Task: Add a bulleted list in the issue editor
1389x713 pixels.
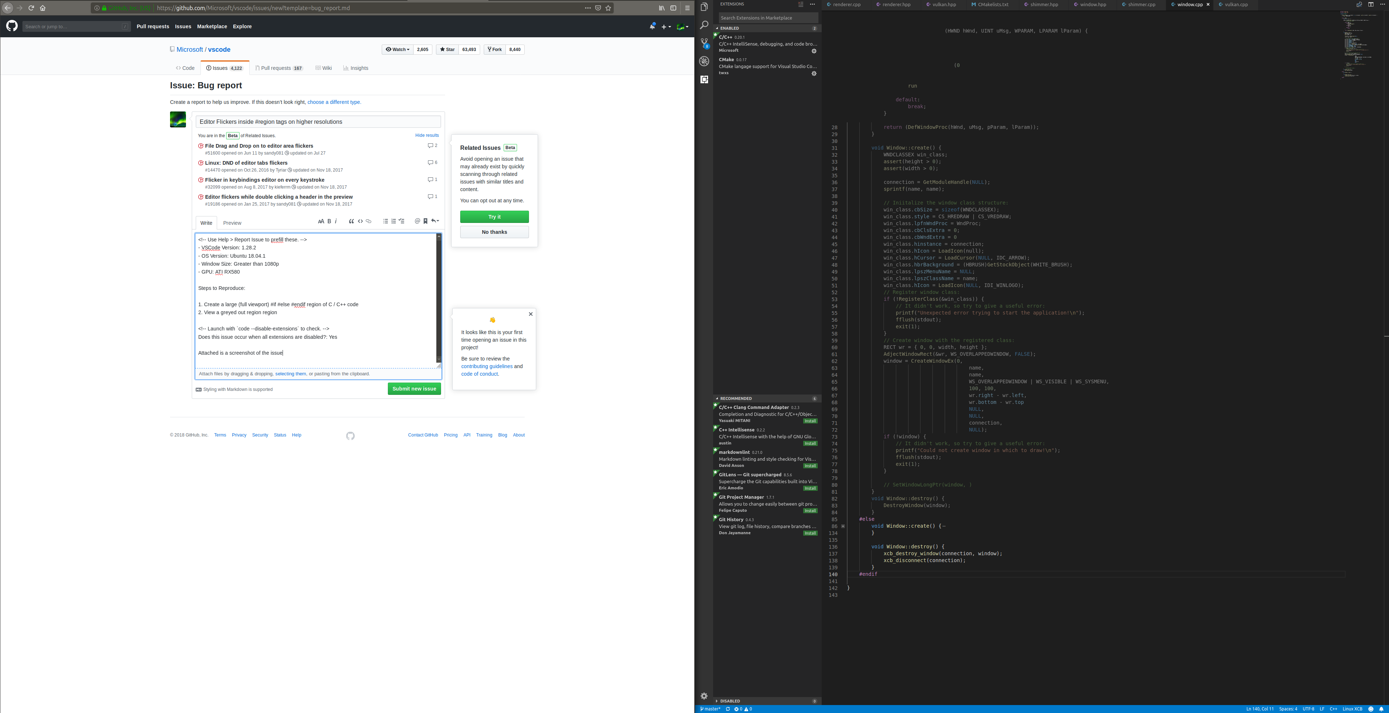Action: [386, 221]
